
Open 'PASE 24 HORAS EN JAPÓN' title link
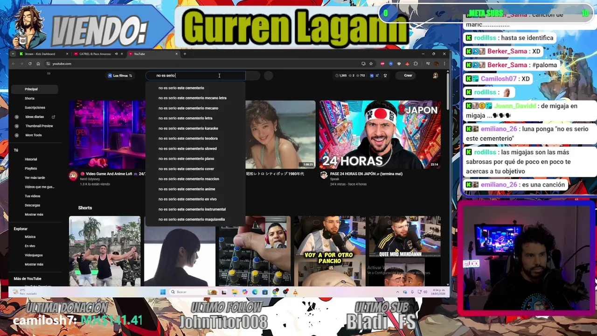tap(366, 174)
